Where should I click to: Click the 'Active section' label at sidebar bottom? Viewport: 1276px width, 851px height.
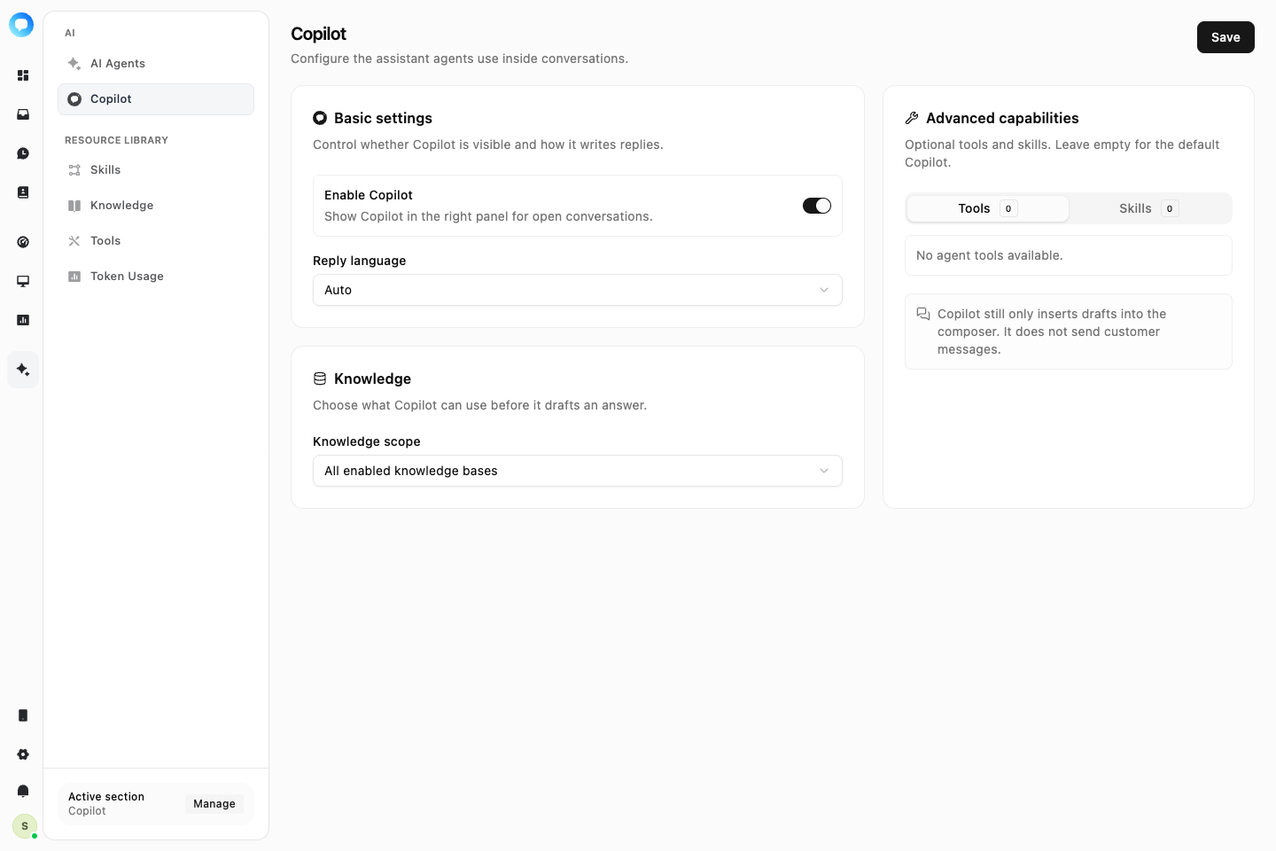coord(106,797)
